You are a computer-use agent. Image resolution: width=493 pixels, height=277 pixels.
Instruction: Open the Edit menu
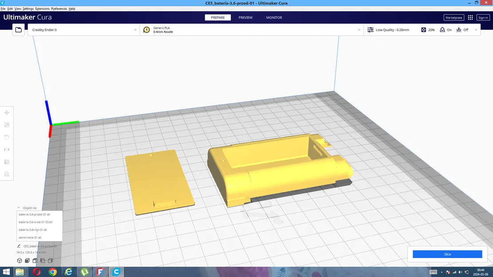(10, 9)
